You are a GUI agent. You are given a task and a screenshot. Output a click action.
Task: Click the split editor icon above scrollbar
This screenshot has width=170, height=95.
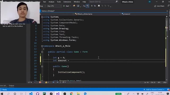click(167, 17)
